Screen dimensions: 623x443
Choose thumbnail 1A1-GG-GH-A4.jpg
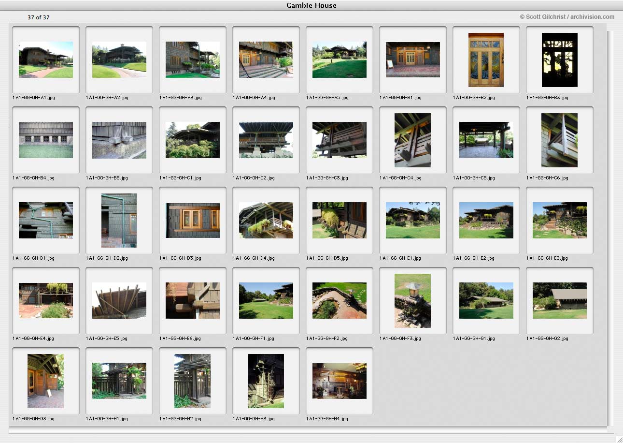(266, 59)
